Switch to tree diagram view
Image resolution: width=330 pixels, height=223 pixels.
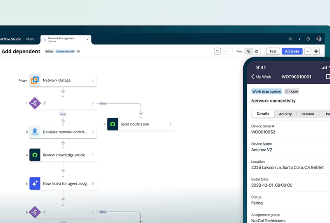[x=249, y=51]
